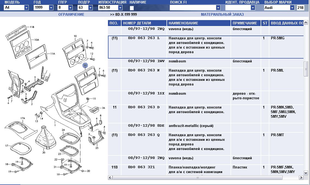Screen dimensions: 310x185
Task: Click the ВВОД ДАННЫХ ПО column header
Action: pos(286,23)
